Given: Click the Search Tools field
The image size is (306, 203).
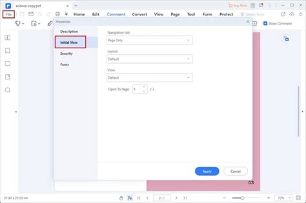Looking at the screenshot, I should pos(253,14).
